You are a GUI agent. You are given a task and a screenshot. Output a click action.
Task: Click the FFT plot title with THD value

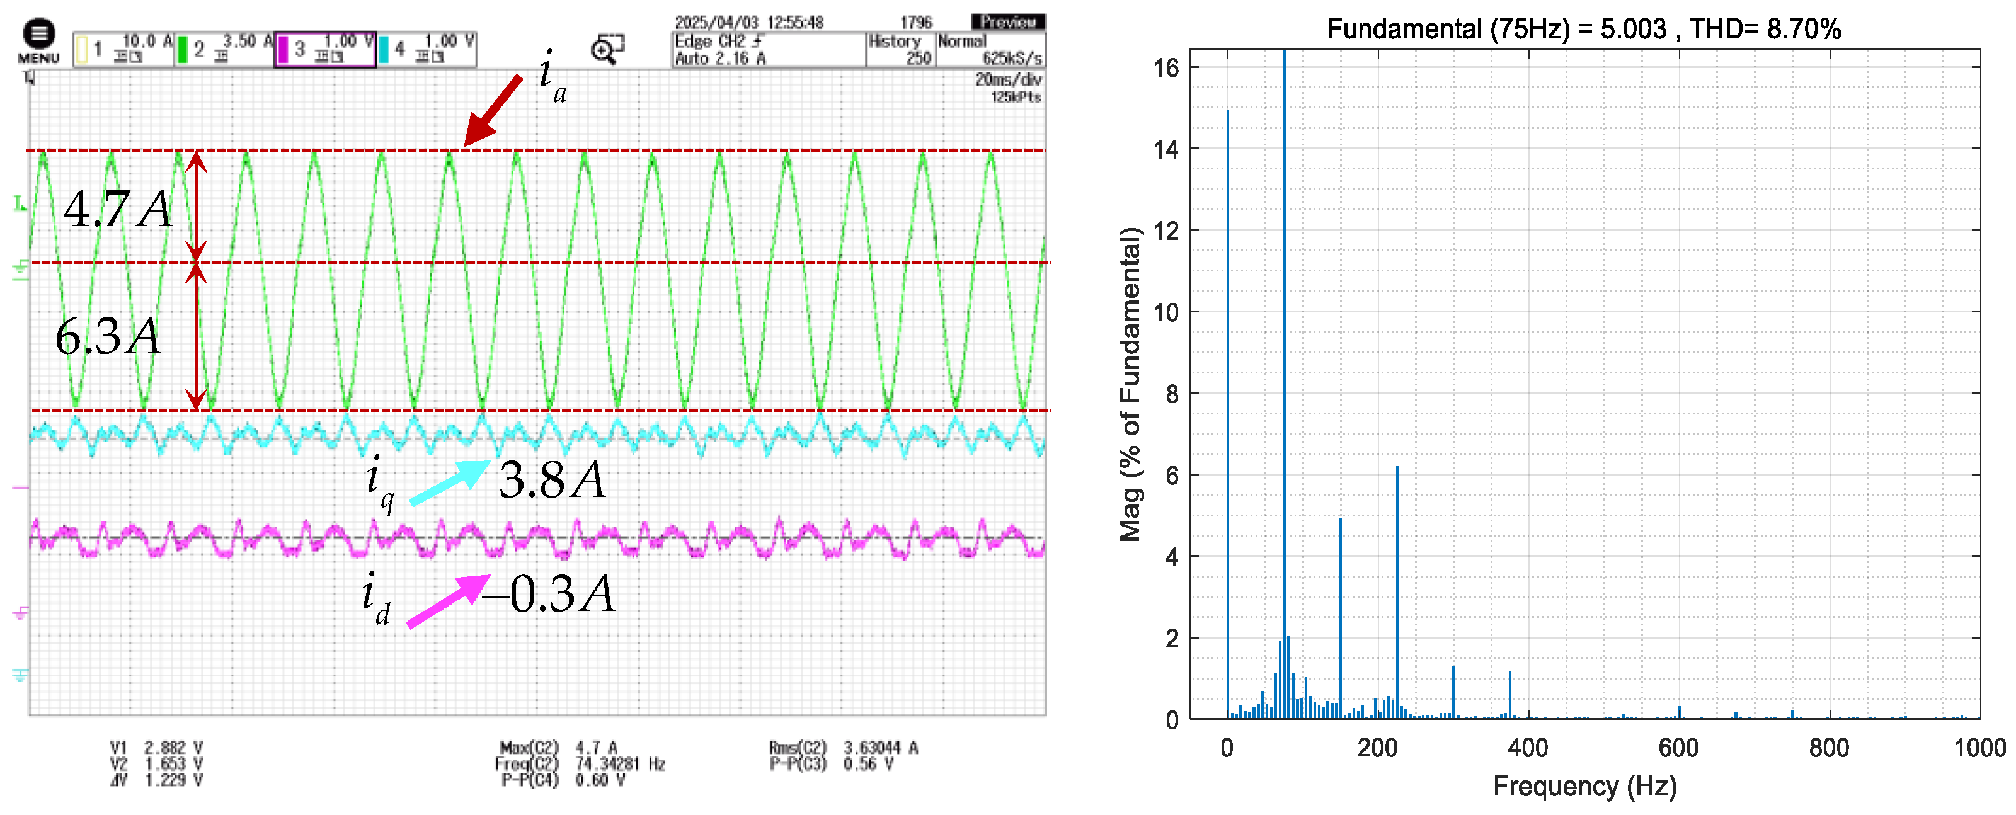[1583, 30]
